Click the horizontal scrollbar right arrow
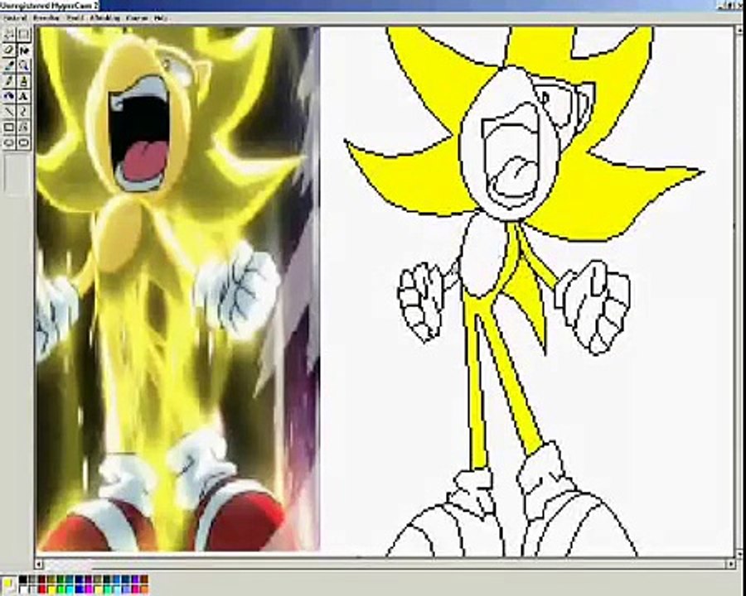Screen dimensions: 746x596 coord(731,565)
